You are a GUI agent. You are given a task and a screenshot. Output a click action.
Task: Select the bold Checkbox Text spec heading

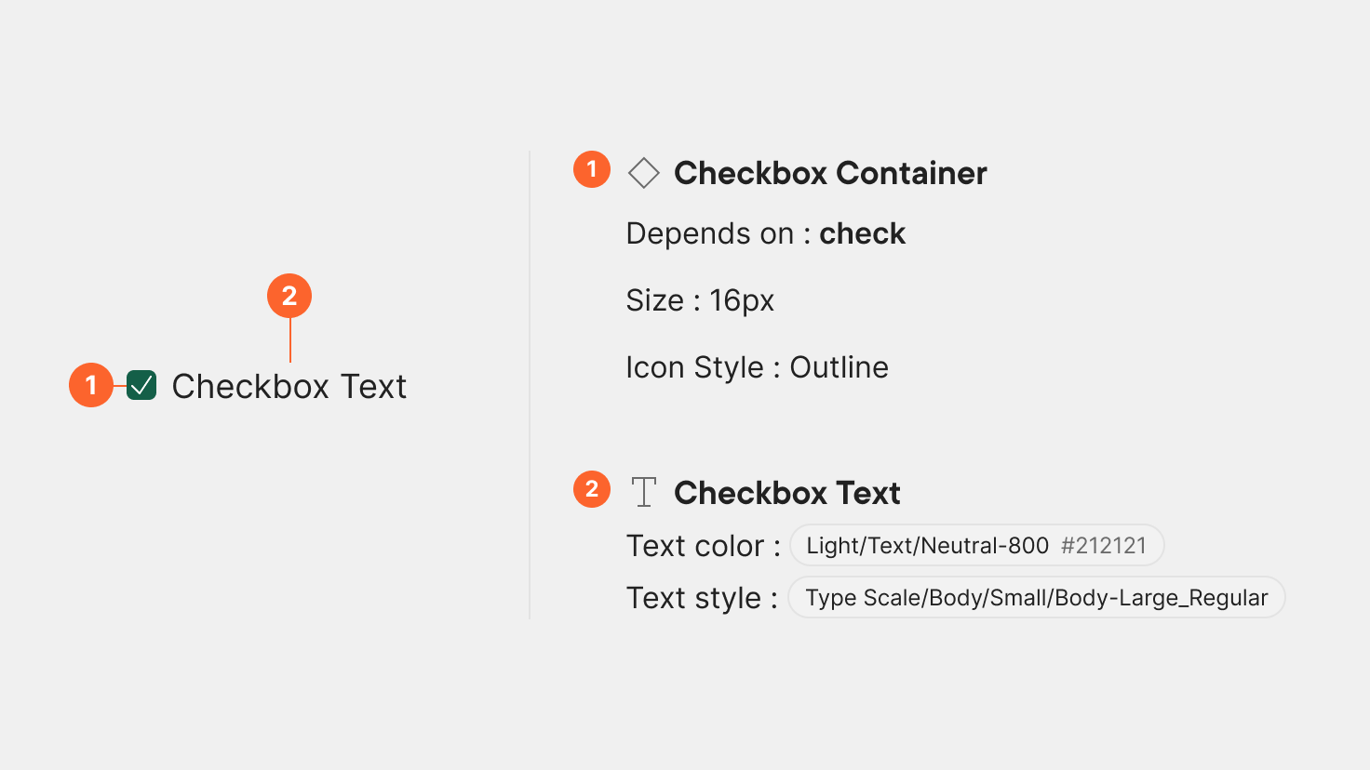(786, 493)
